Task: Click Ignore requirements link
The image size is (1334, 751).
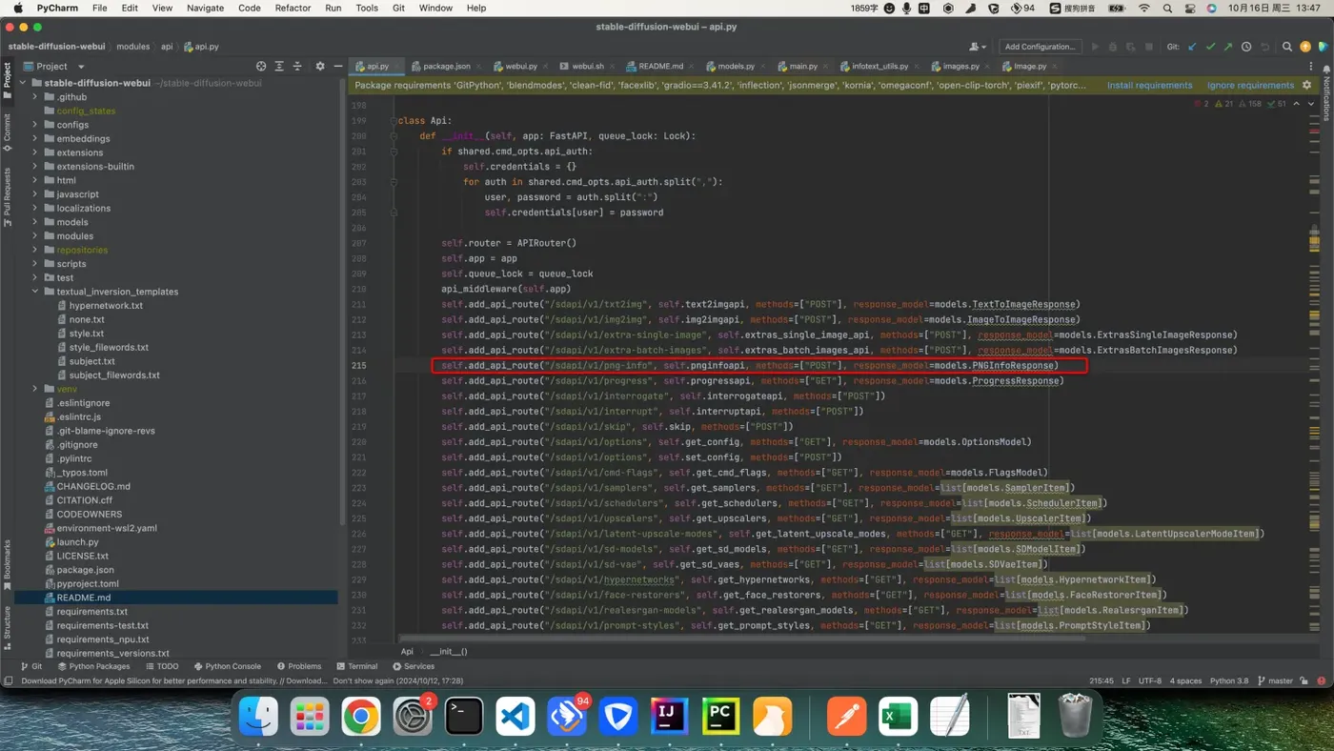Action: [x=1250, y=85]
